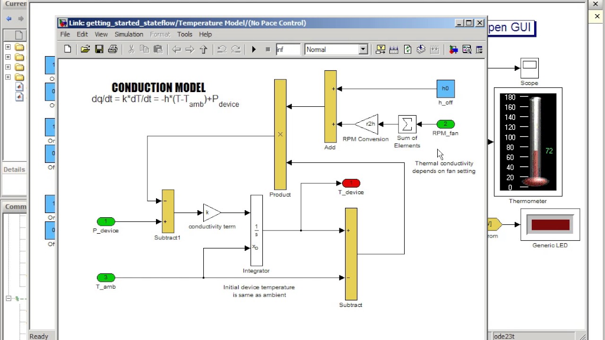The image size is (605, 340).
Task: Open the Tools menu
Action: tap(185, 34)
